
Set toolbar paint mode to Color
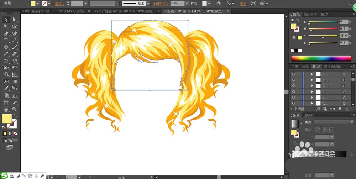pos(5,133)
